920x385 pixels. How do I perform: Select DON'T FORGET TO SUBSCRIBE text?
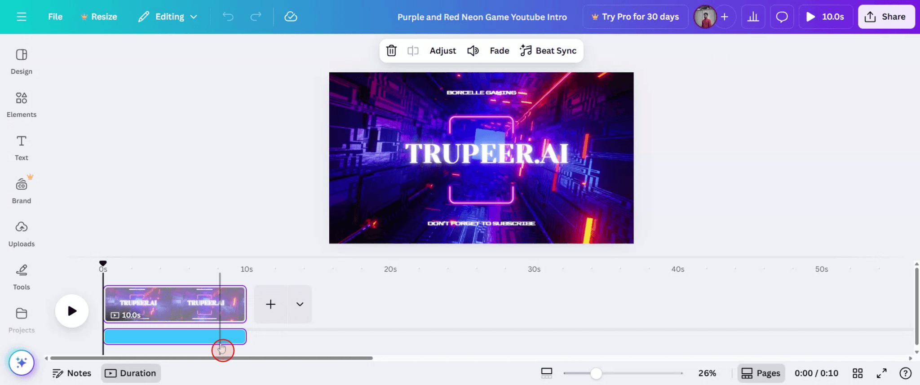(x=481, y=223)
